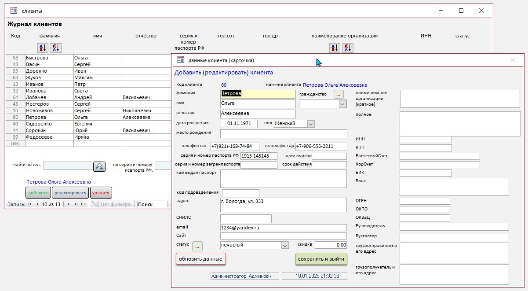
Task: Create new blank record via navigation bar
Action: 83,204
